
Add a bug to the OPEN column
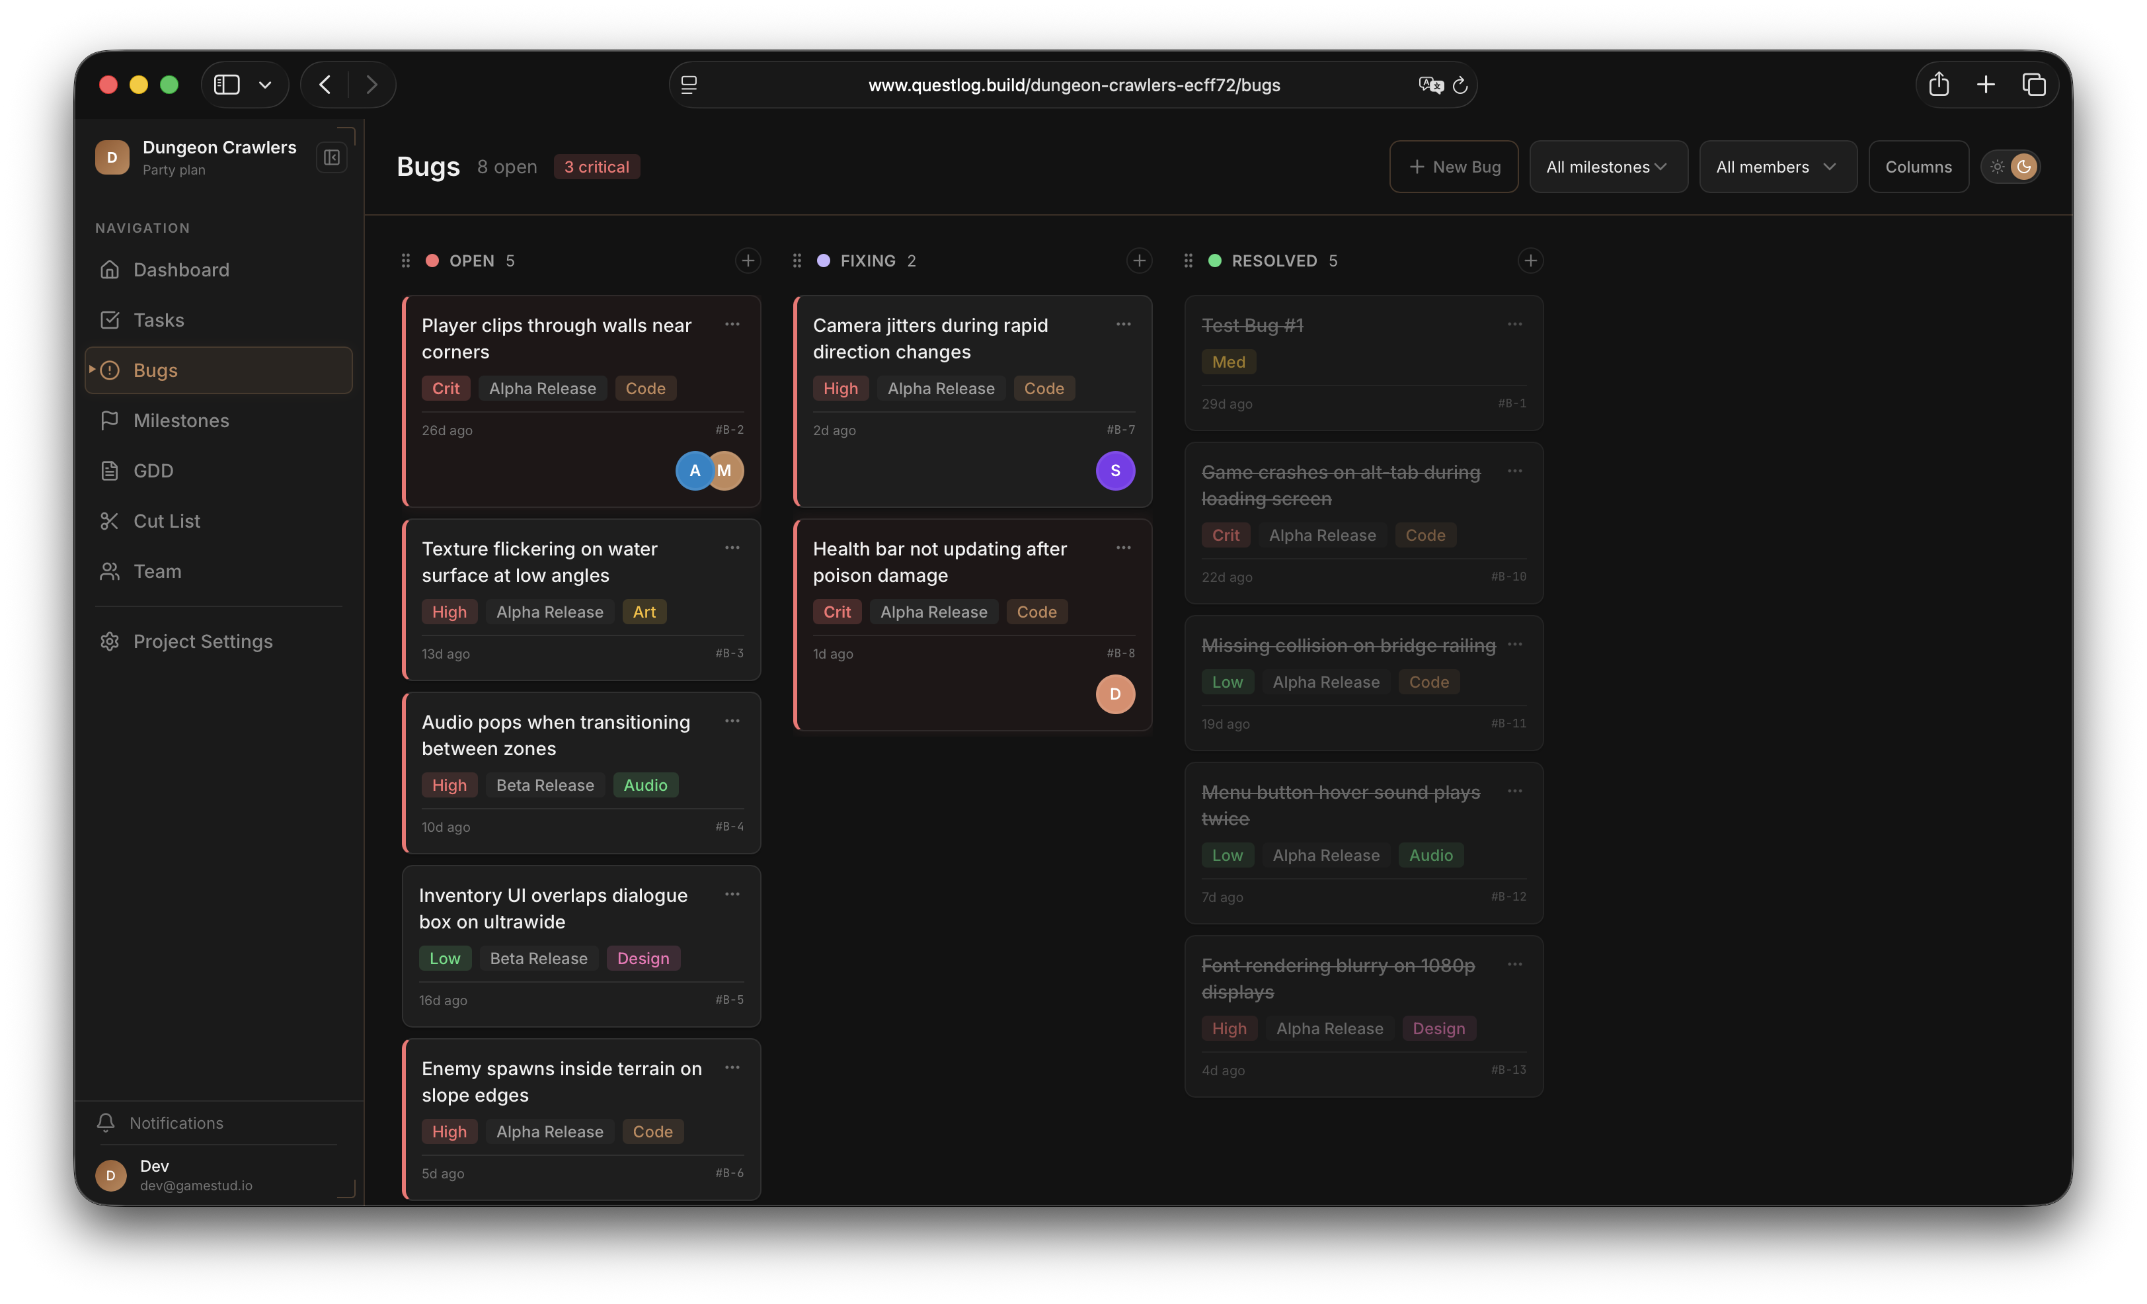point(748,261)
